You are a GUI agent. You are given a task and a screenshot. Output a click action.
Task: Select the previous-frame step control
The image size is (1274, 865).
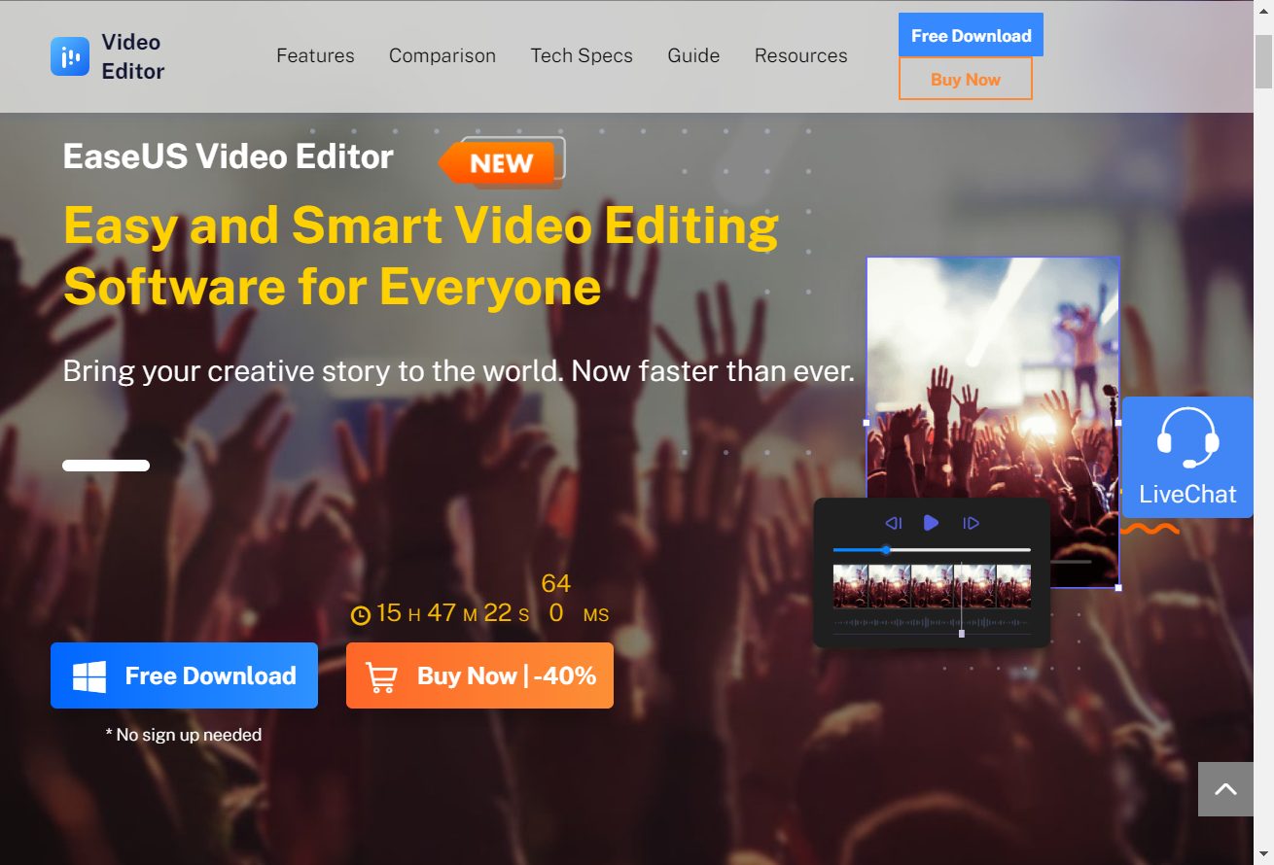893,523
